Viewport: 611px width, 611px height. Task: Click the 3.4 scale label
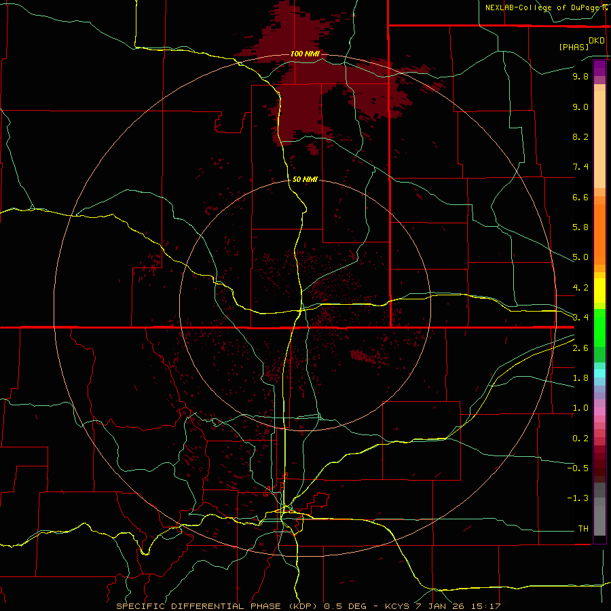[580, 318]
